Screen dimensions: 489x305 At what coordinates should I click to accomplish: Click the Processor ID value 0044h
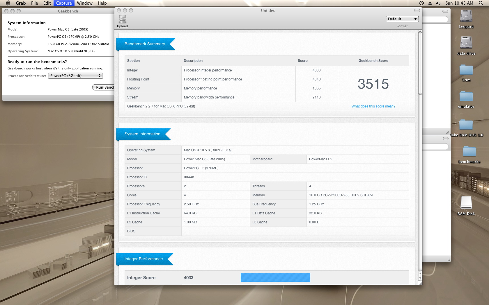coord(189,177)
